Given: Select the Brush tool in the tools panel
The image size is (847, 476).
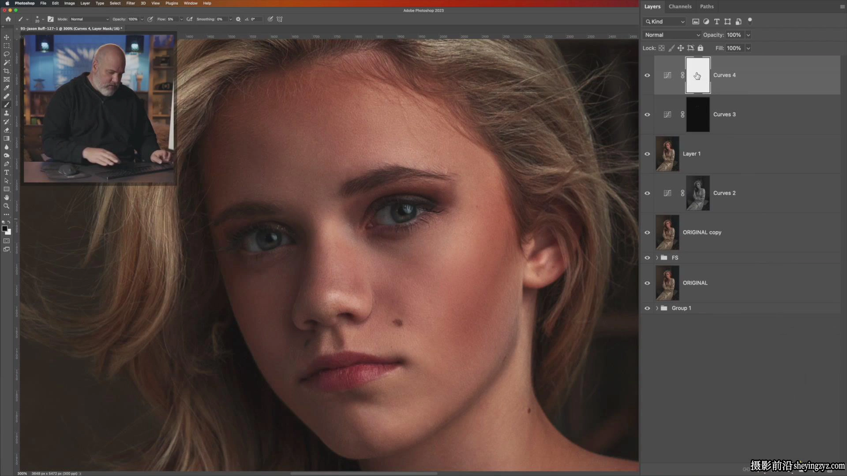Looking at the screenshot, I should 7,105.
